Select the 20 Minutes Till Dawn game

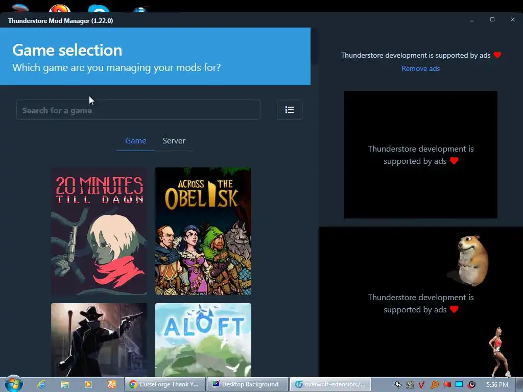pos(99,231)
